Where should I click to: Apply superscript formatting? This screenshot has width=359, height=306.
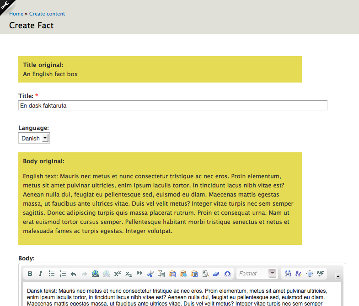pyautogui.click(x=118, y=274)
